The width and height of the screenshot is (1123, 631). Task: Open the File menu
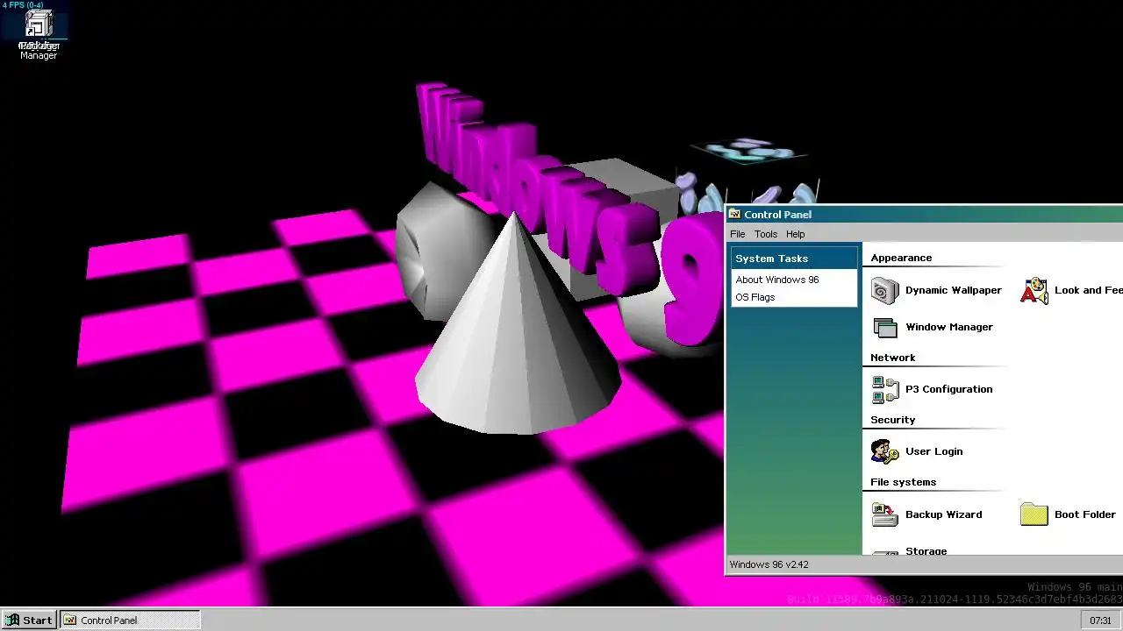[738, 234]
